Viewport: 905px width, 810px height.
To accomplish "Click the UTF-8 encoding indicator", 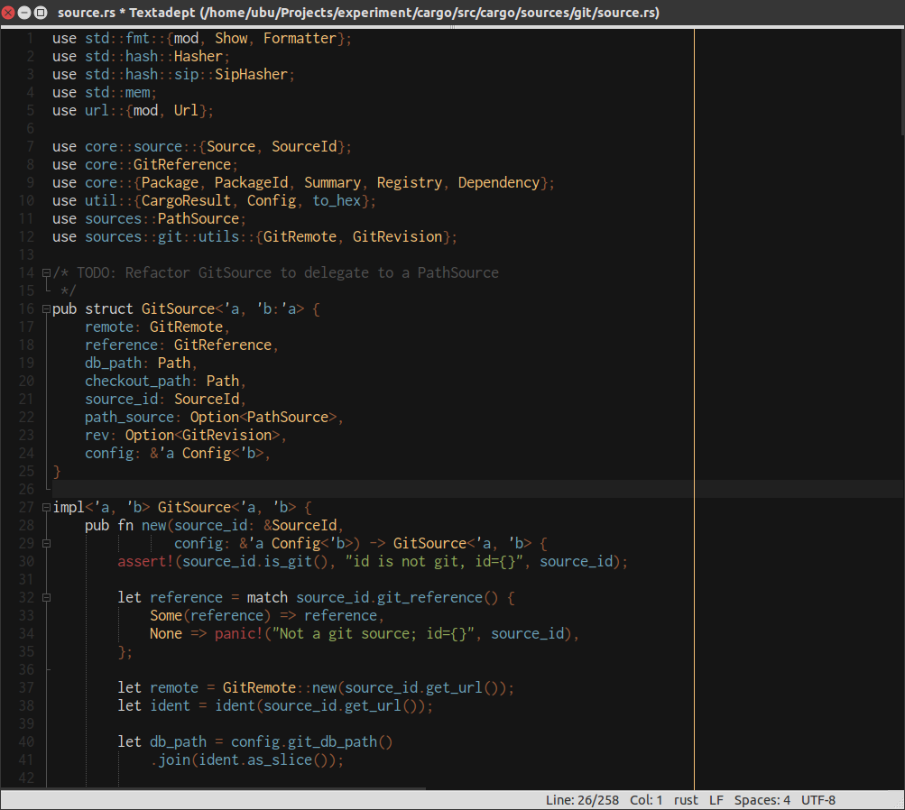I will (x=817, y=800).
